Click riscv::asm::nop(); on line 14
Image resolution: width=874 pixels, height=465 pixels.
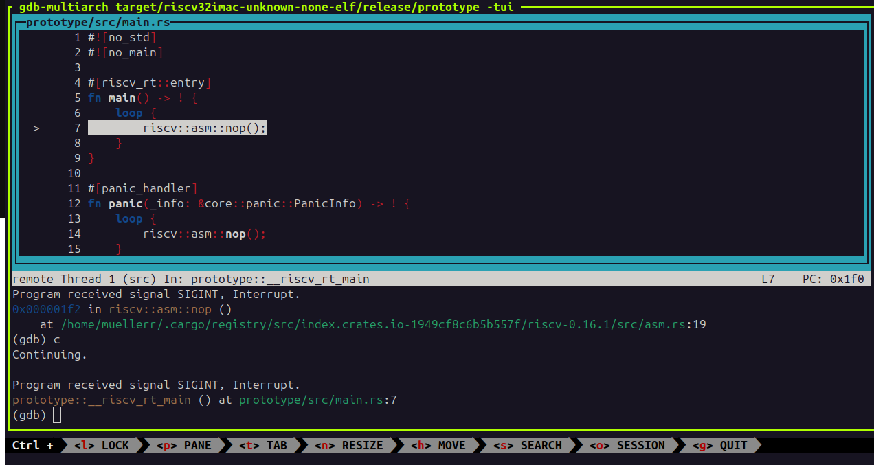pos(205,234)
